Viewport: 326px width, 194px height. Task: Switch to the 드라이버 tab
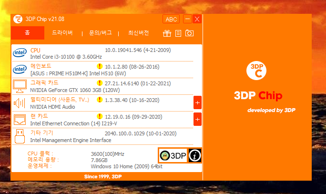(62, 33)
